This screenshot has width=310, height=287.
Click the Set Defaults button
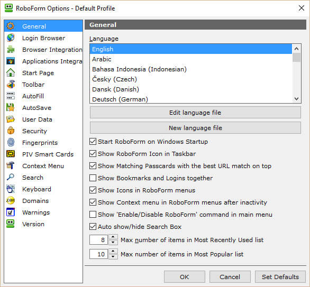pyautogui.click(x=280, y=277)
